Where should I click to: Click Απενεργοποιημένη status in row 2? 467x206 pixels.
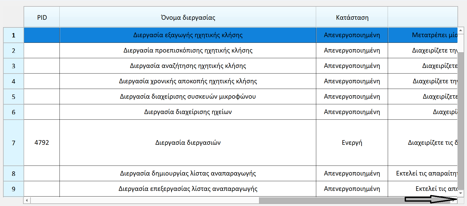(x=352, y=50)
